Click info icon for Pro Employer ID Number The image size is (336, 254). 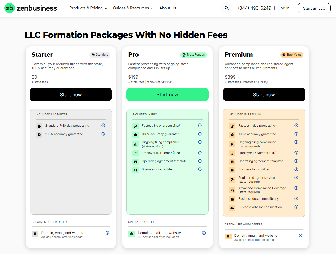tap(200, 153)
